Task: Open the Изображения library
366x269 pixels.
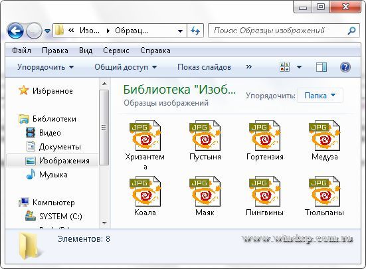Action: pos(64,161)
